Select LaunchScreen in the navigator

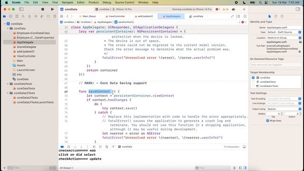(26, 70)
